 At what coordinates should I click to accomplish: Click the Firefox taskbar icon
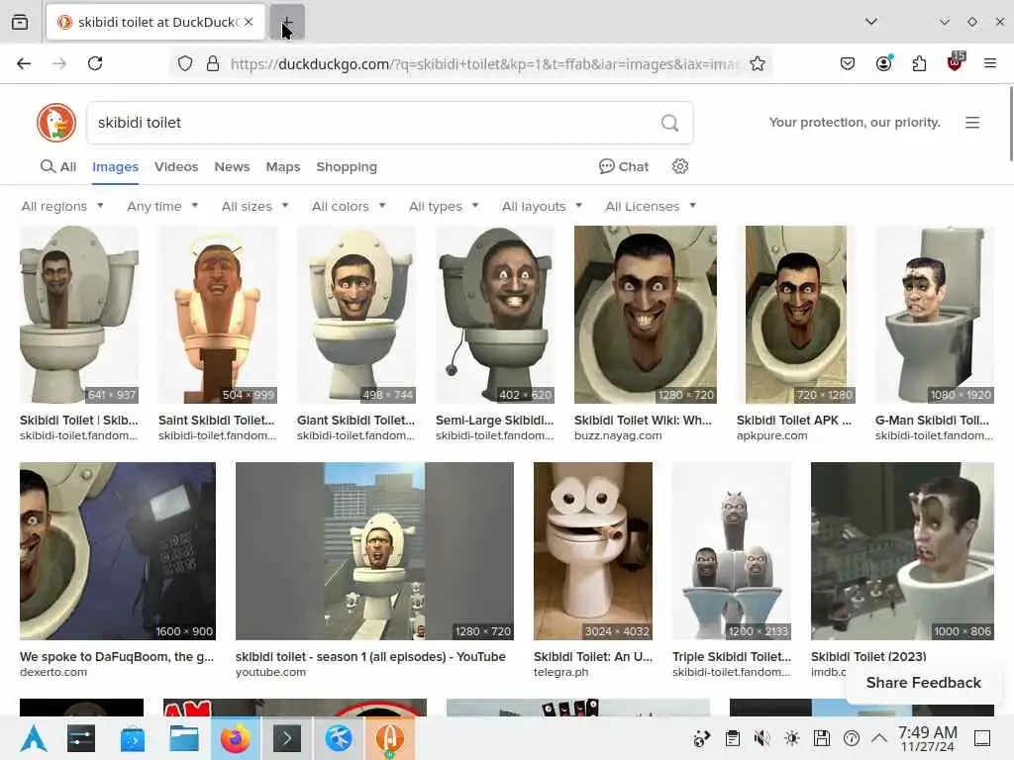[236, 738]
